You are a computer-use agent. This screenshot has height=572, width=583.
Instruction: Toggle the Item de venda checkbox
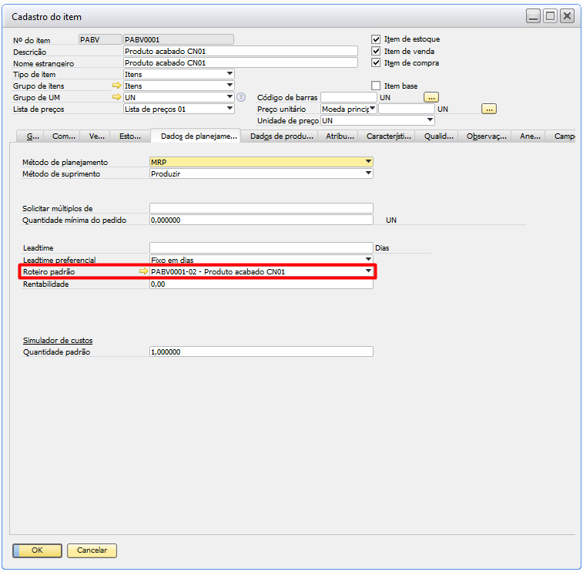click(376, 51)
